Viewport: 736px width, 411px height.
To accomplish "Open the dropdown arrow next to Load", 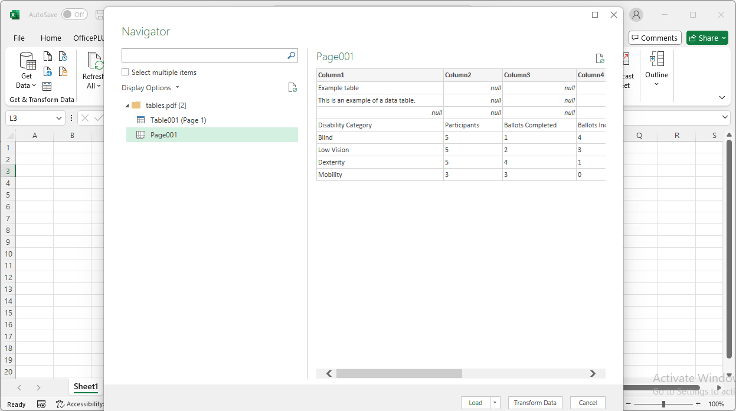I will click(x=495, y=402).
